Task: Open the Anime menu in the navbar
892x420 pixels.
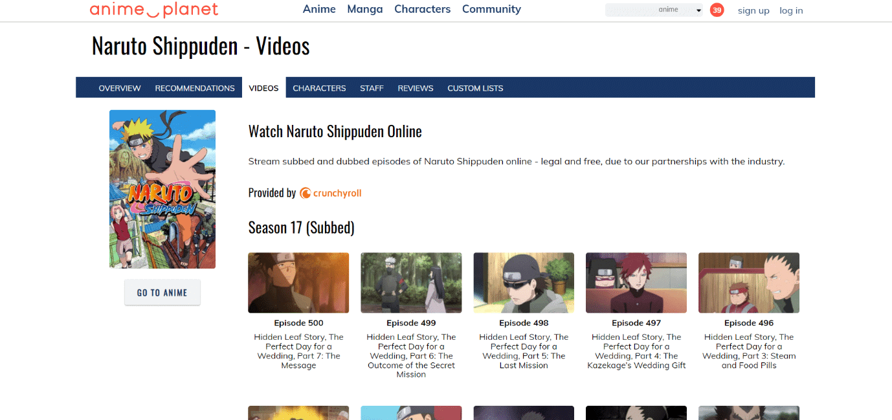Action: click(319, 9)
